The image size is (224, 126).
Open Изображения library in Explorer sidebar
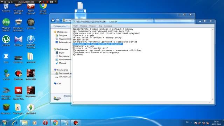coord(63,59)
